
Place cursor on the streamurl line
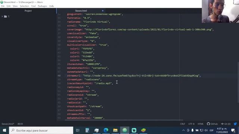[x=134, y=76]
